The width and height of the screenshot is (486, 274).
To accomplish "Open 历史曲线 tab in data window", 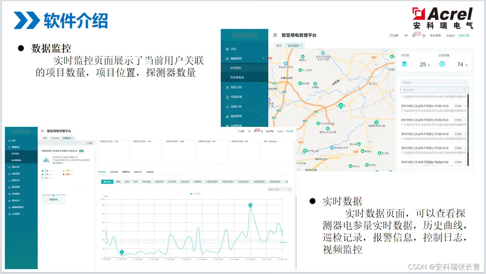I will click(102, 172).
